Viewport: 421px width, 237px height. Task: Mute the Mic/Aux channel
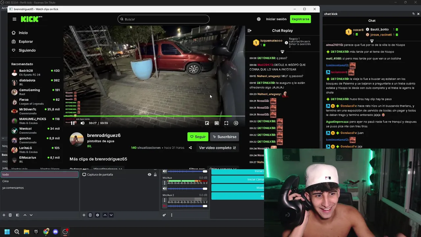(165, 189)
